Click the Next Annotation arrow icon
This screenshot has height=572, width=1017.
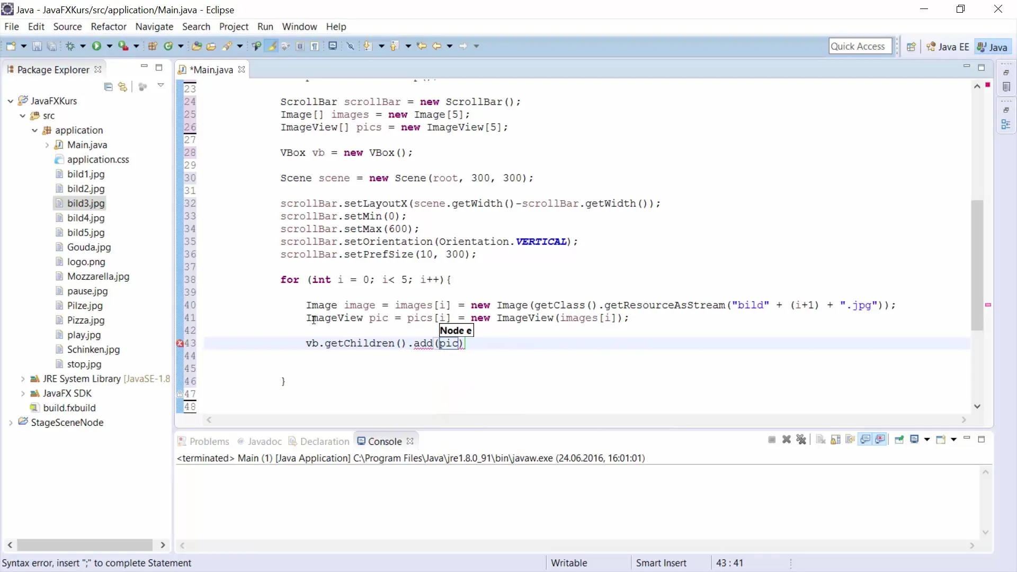(x=368, y=47)
